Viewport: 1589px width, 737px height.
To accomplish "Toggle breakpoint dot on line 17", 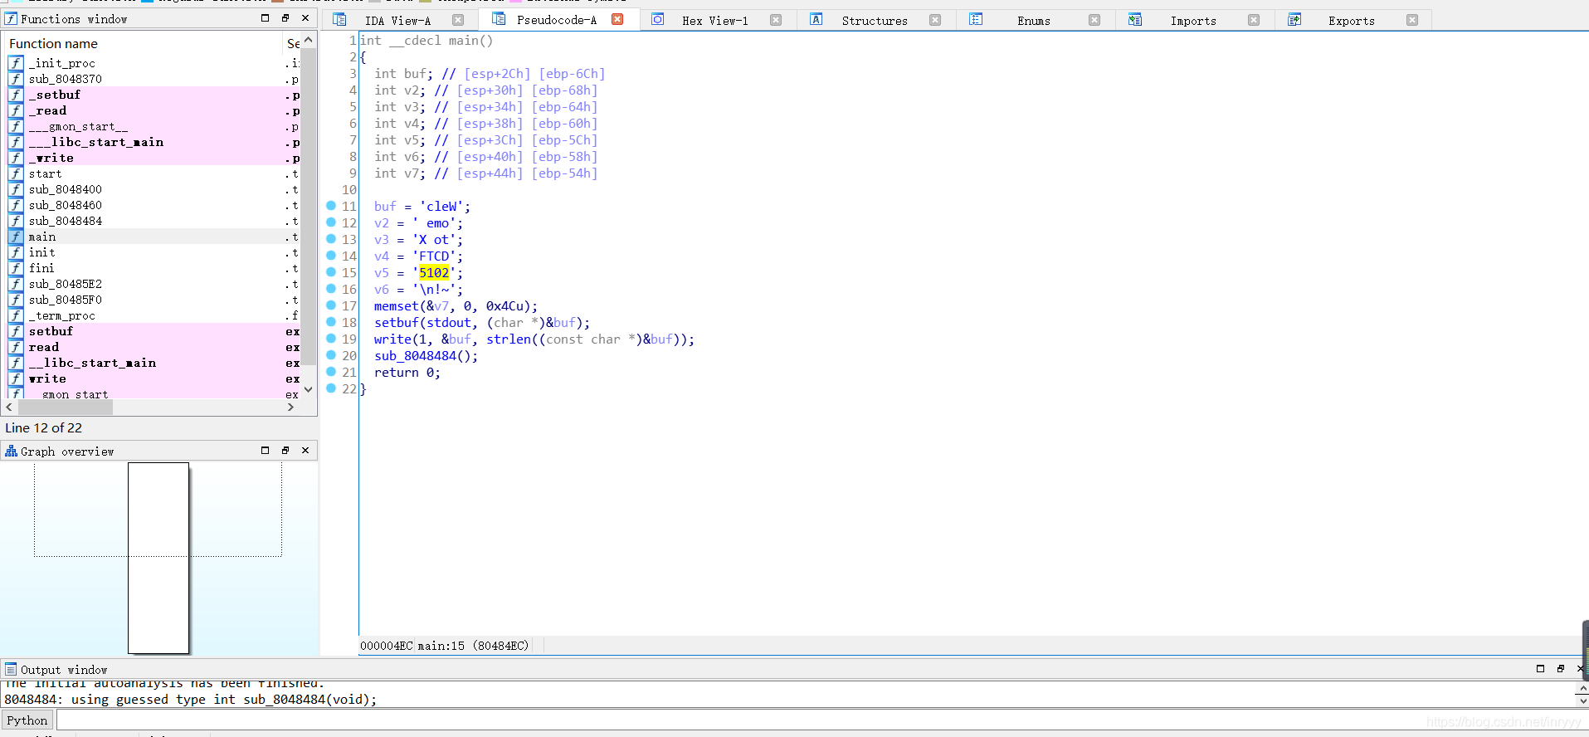I will (331, 305).
